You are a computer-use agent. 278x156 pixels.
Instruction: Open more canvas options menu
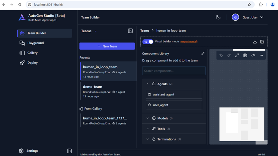pos(261,55)
